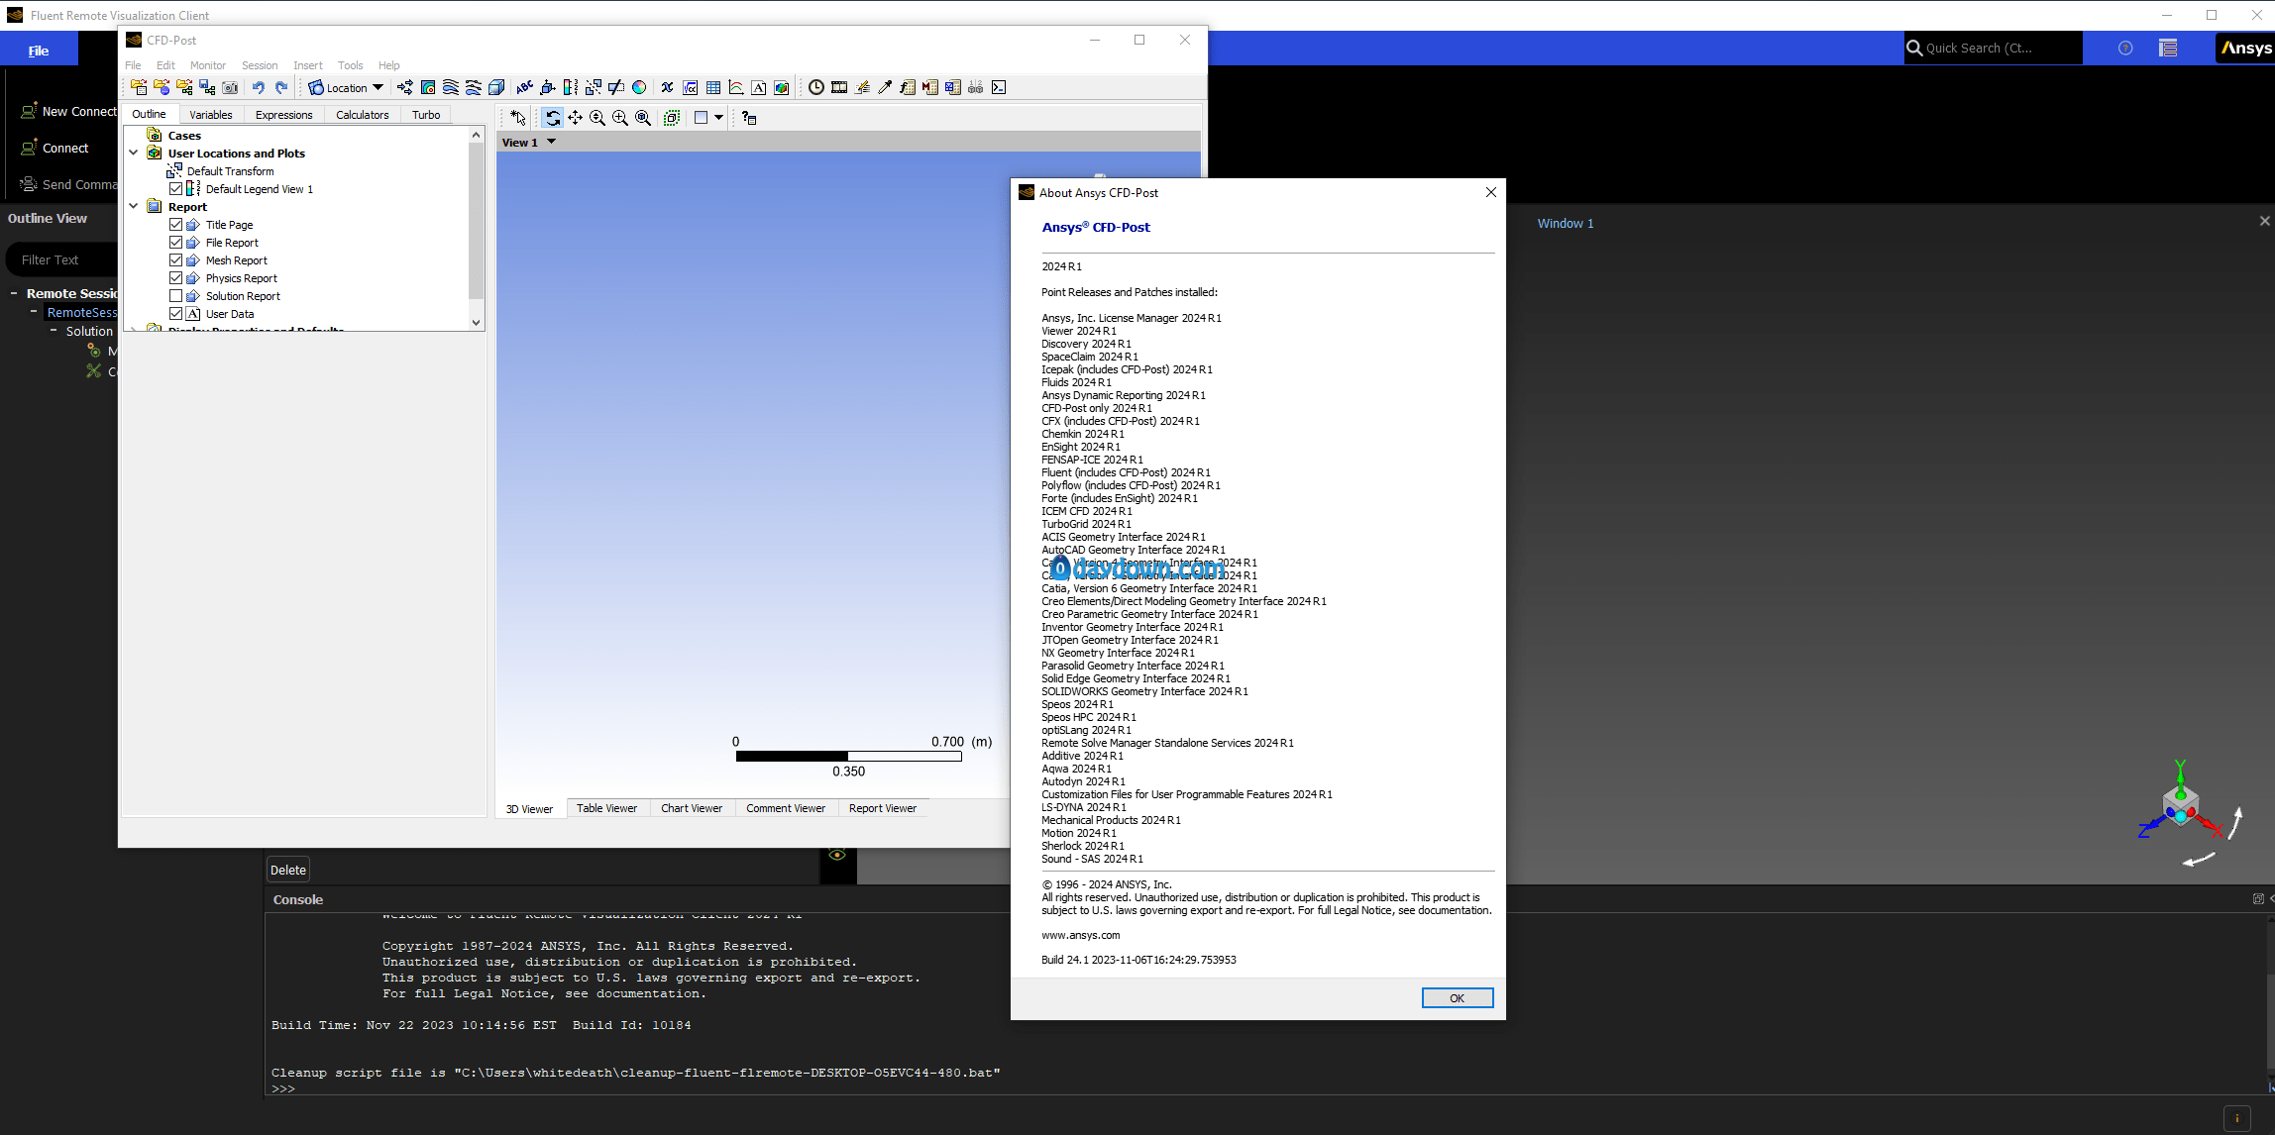Open the Session menu in CFD-Post
Image resolution: width=2275 pixels, height=1135 pixels.
[260, 65]
